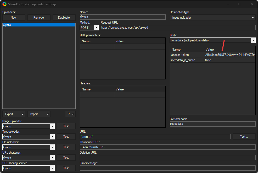Viewport: 258px width, 173px height.
Task: Open the Destination type dropdown
Action: (x=212, y=18)
